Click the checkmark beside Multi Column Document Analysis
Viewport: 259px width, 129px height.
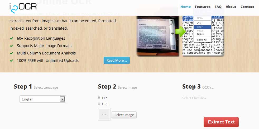click(x=11, y=53)
